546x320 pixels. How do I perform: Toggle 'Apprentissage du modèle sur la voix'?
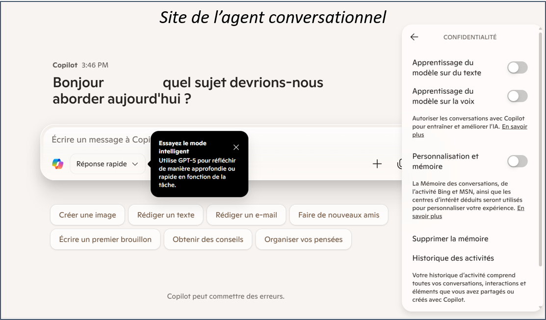517,96
